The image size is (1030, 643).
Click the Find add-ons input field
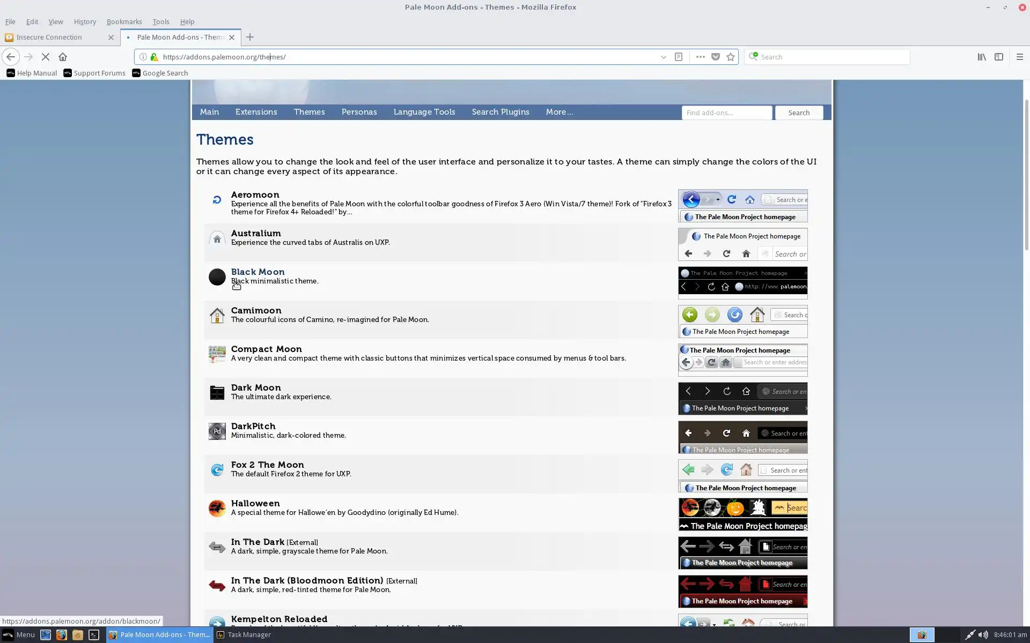(x=726, y=113)
